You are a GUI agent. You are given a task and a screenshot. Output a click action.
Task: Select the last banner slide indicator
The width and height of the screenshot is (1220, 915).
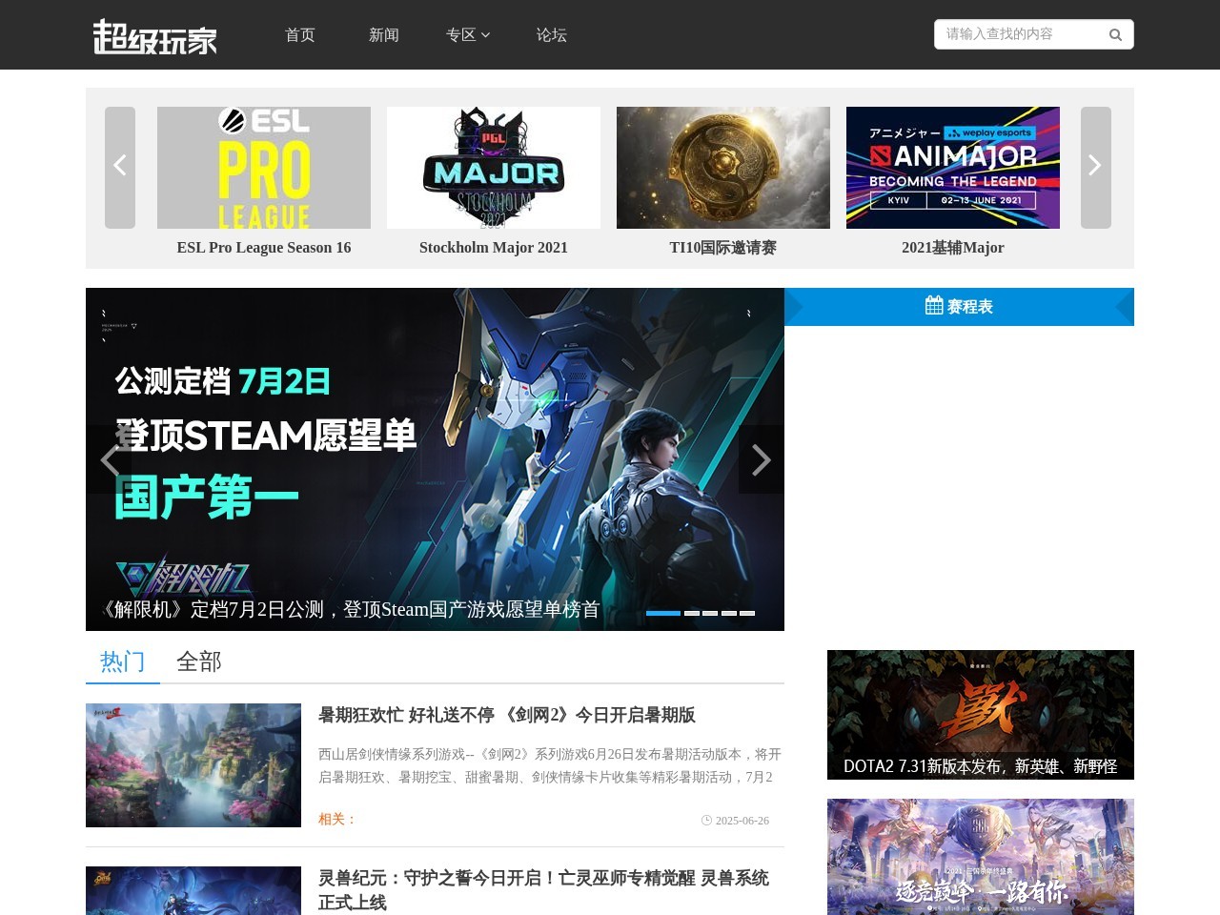click(747, 613)
